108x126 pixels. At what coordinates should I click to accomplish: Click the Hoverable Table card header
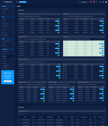(62, 59)
